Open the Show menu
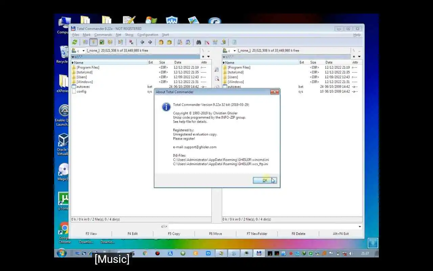Image resolution: width=433 pixels, height=271 pixels. (x=129, y=35)
